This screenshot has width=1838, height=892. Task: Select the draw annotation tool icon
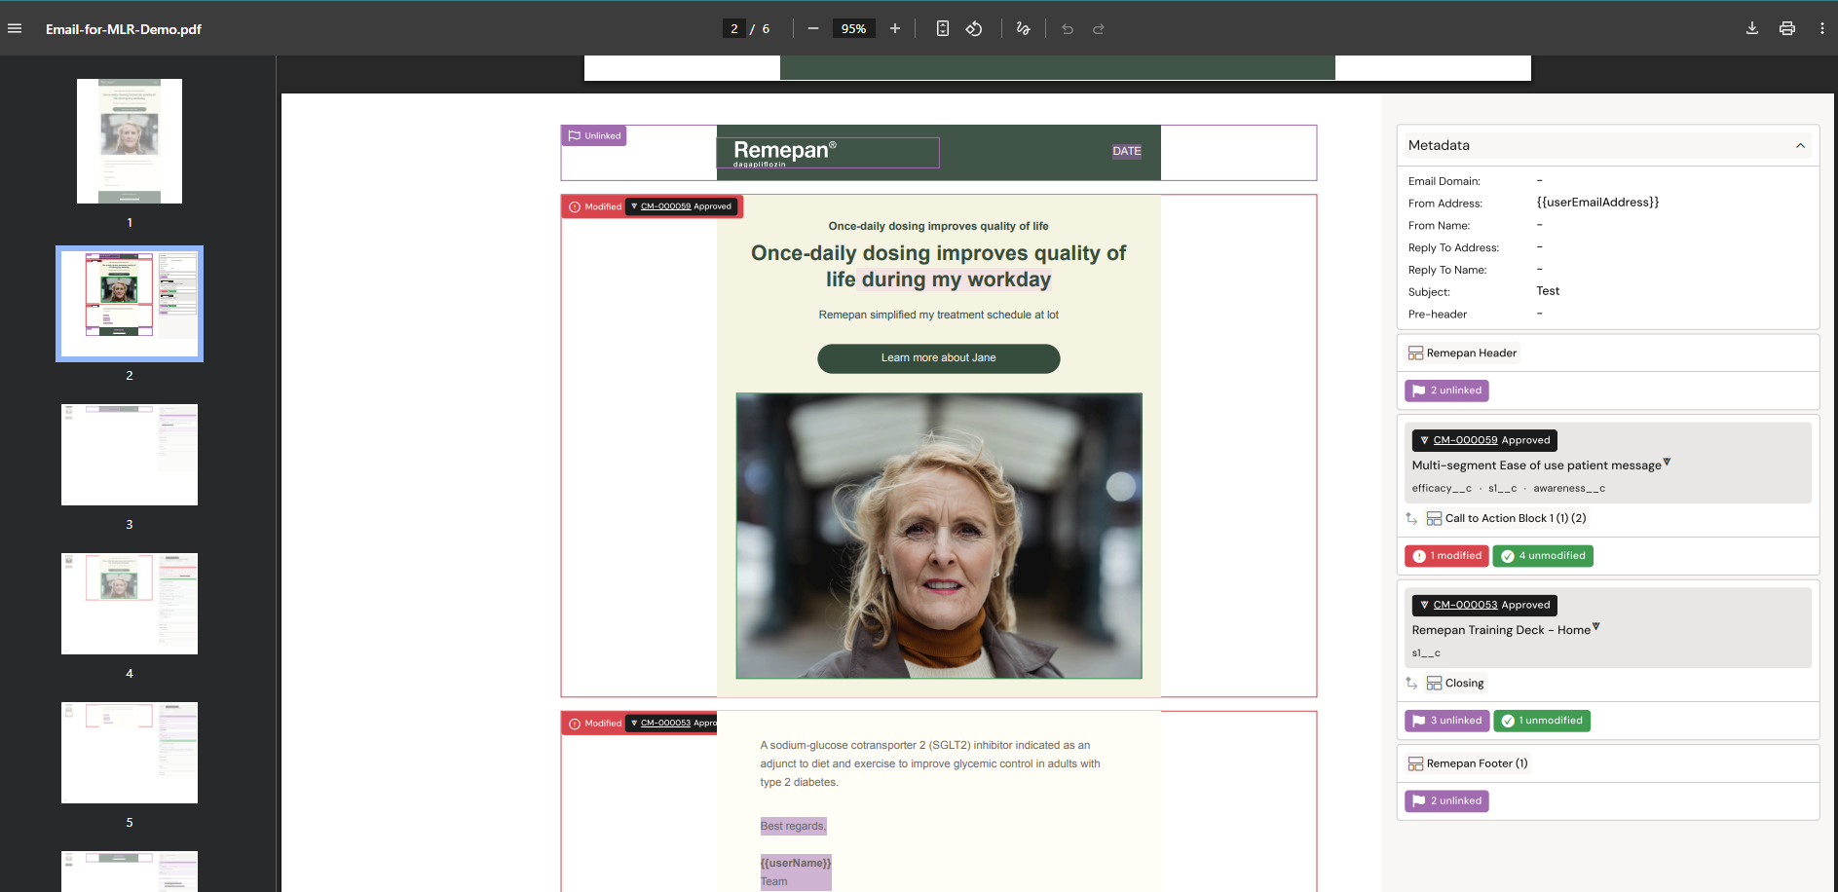pos(1023,28)
